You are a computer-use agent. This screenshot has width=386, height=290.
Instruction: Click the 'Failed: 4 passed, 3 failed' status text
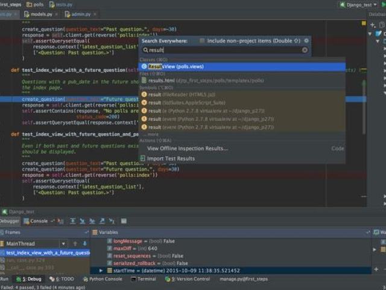[x=43, y=288]
